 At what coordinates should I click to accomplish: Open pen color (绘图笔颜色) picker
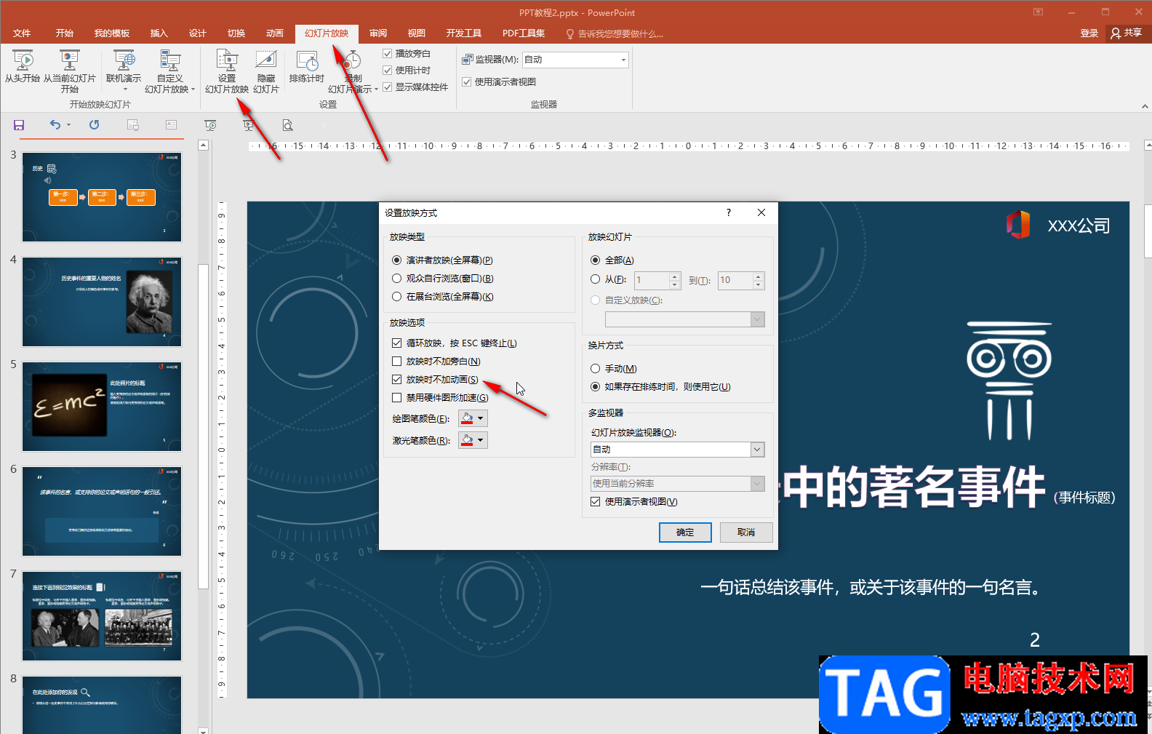point(473,418)
